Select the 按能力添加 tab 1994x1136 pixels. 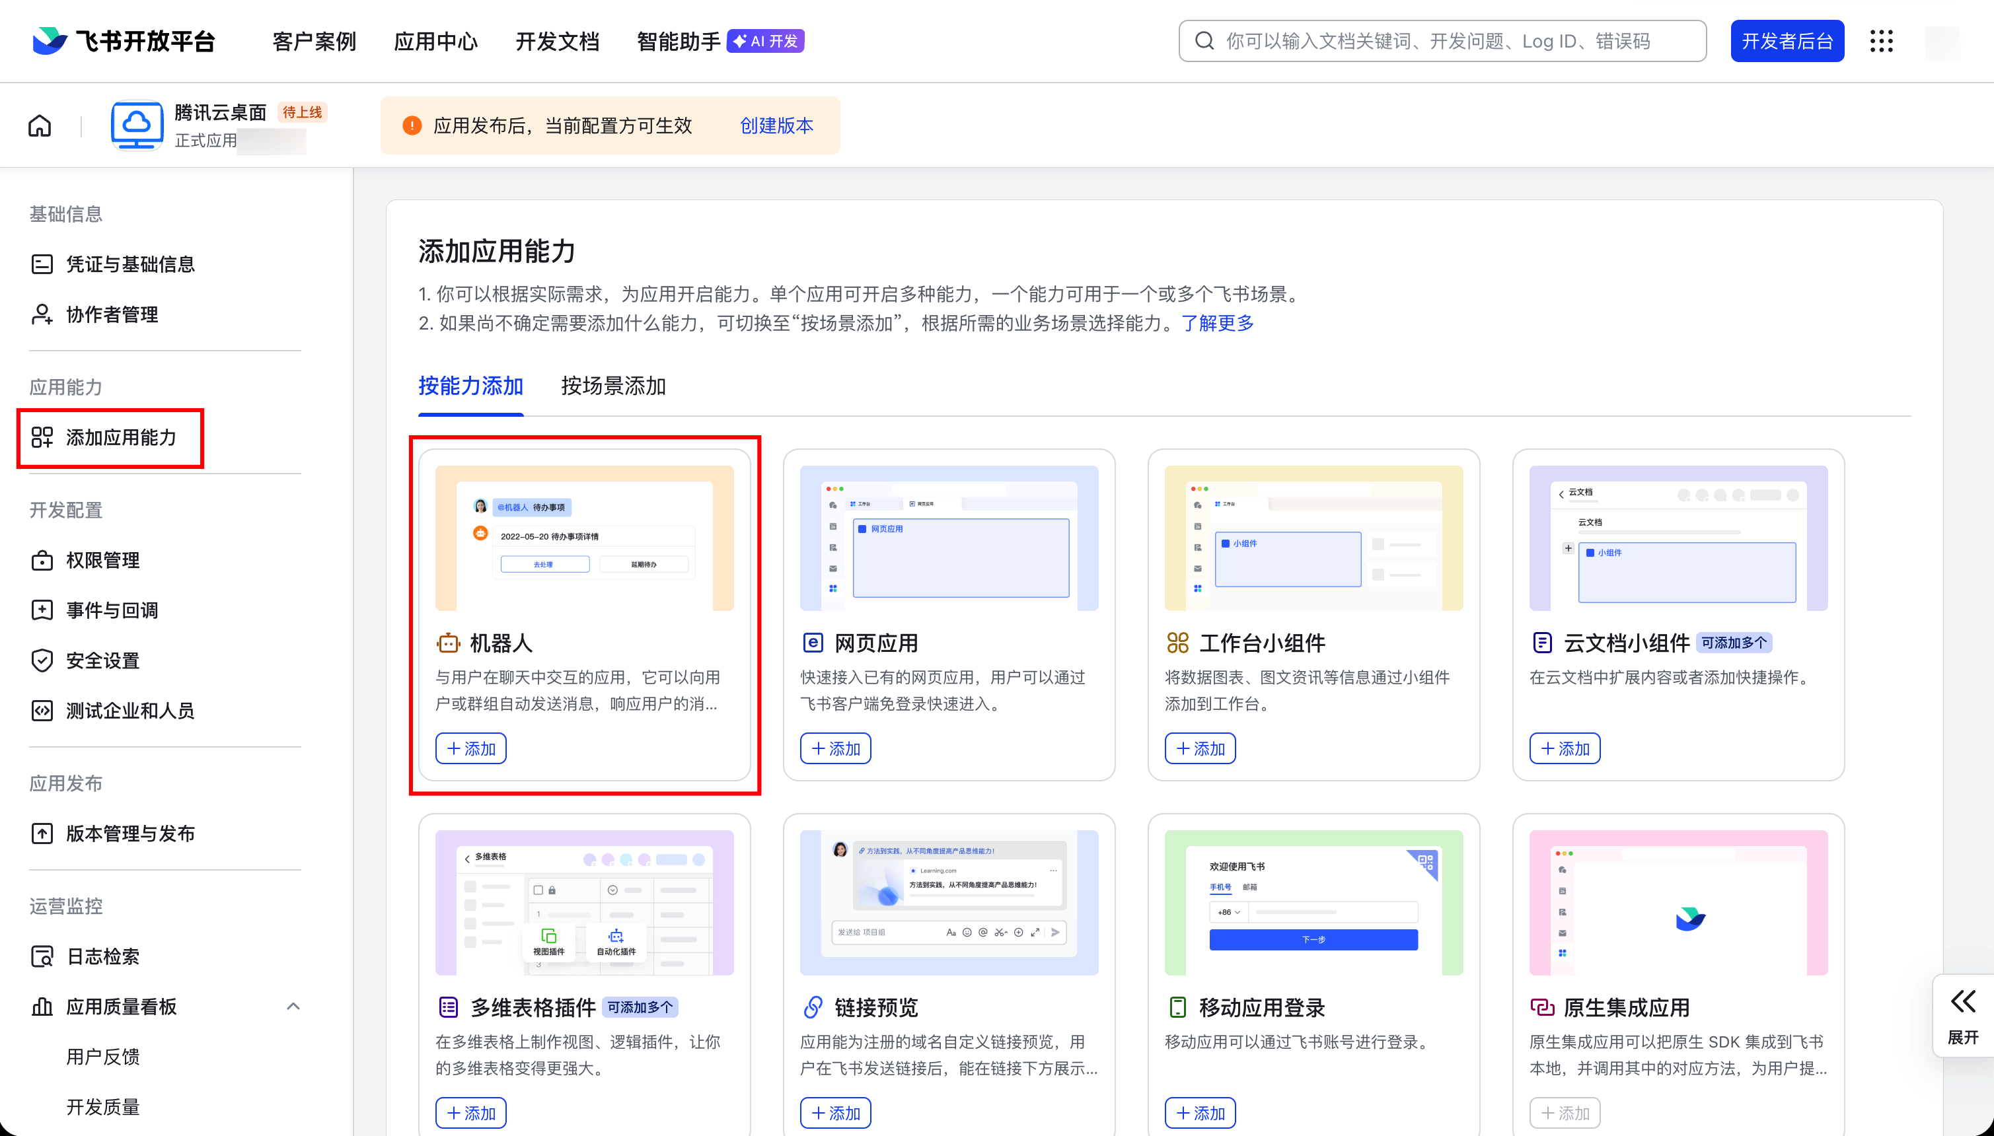[x=470, y=386]
